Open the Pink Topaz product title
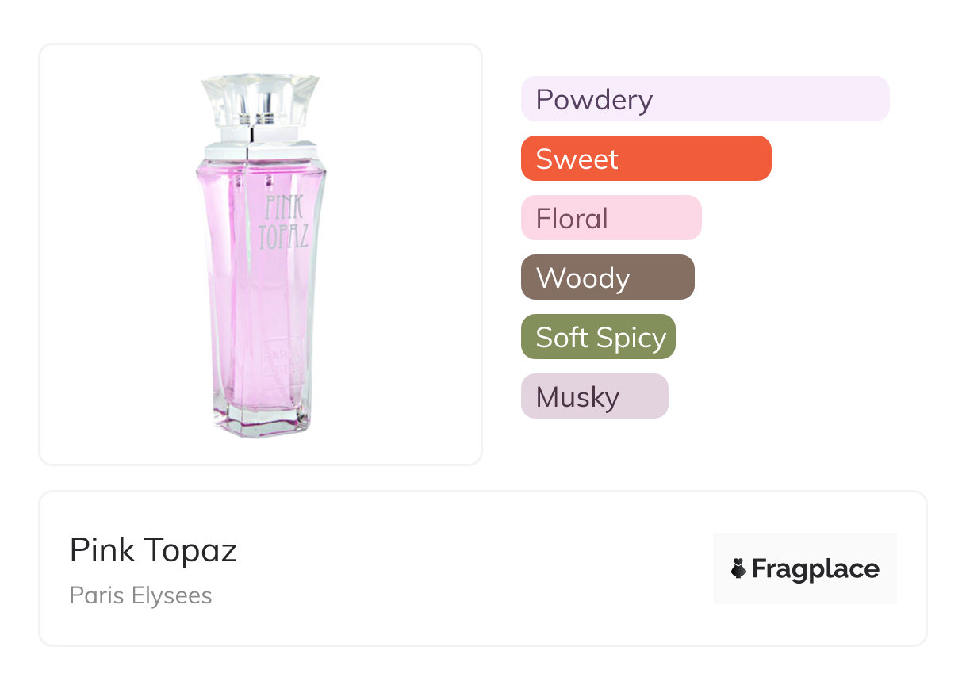 pos(153,550)
